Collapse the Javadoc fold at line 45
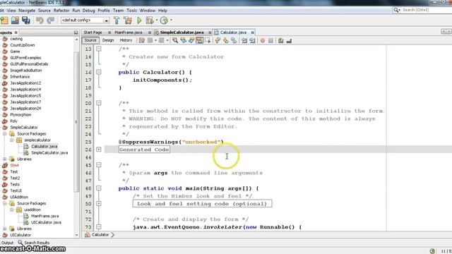The image size is (452, 254). [x=99, y=164]
